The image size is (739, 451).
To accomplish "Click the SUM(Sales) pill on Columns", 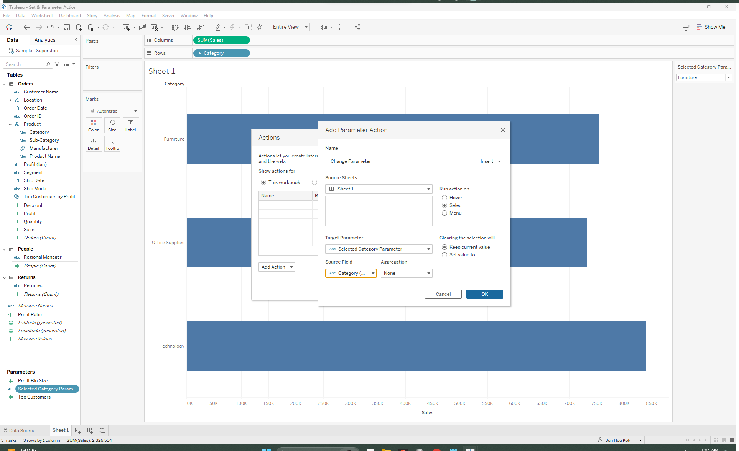I will pos(222,40).
